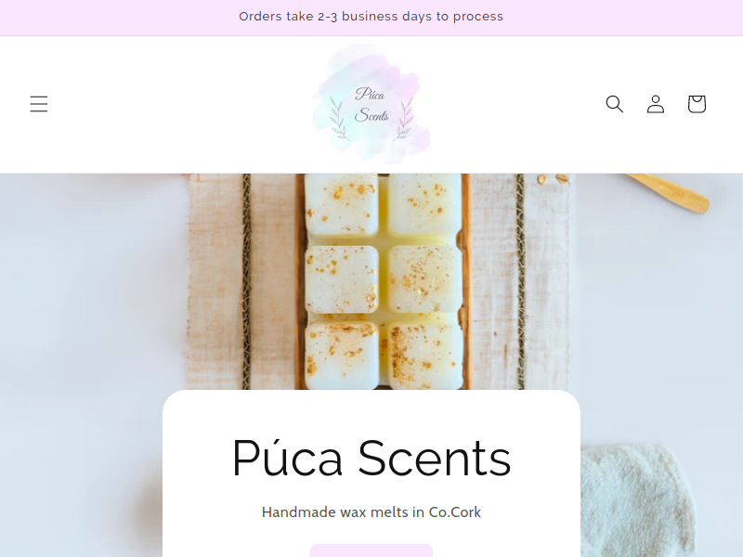The height and width of the screenshot is (557, 743).
Task: Click the right leaf sprig in logo
Action: pos(404,119)
